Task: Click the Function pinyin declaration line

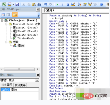Action: coord(75,15)
